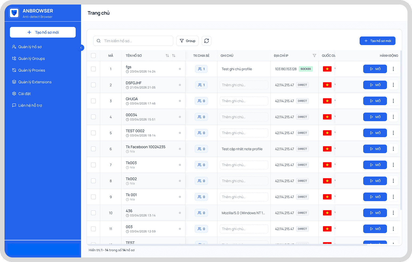This screenshot has height=262, width=412.
Task: Open more actions menu for 00034 profile
Action: coord(393,117)
